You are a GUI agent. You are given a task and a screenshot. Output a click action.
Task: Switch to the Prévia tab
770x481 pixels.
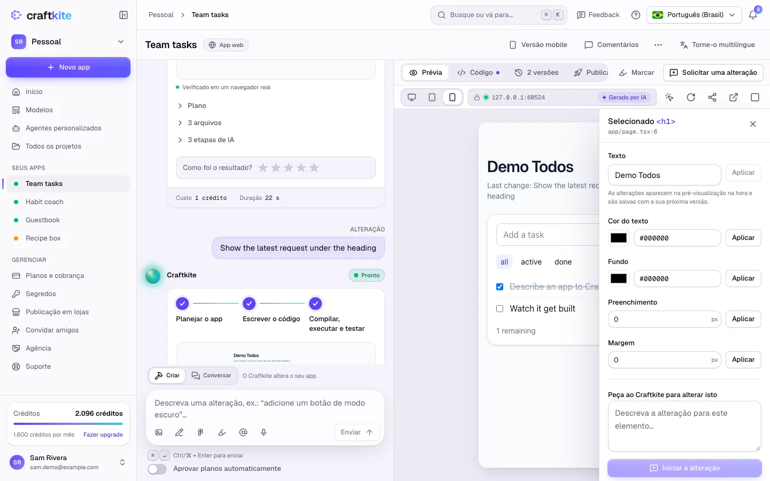(426, 73)
